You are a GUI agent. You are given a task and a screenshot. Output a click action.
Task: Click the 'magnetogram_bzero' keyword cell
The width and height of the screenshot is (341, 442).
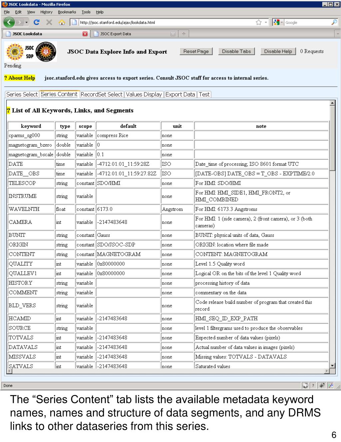click(31, 145)
